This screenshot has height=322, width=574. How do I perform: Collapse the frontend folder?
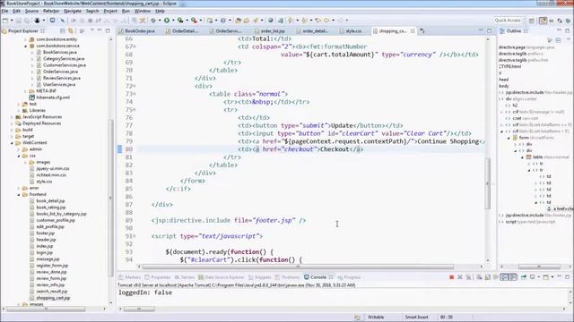click(x=19, y=195)
